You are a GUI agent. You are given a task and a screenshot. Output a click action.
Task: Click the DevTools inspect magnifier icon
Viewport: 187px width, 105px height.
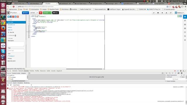tap(8, 71)
